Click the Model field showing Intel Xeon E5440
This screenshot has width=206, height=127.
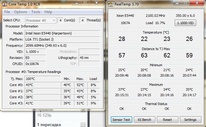[x=62, y=33]
